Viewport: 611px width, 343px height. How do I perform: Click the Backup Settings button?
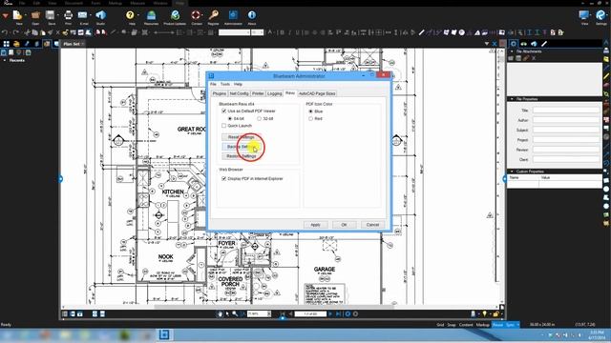point(242,147)
